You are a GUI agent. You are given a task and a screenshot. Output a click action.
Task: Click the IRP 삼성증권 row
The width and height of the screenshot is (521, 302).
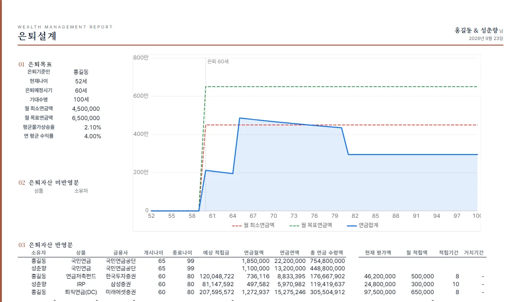(x=252, y=284)
